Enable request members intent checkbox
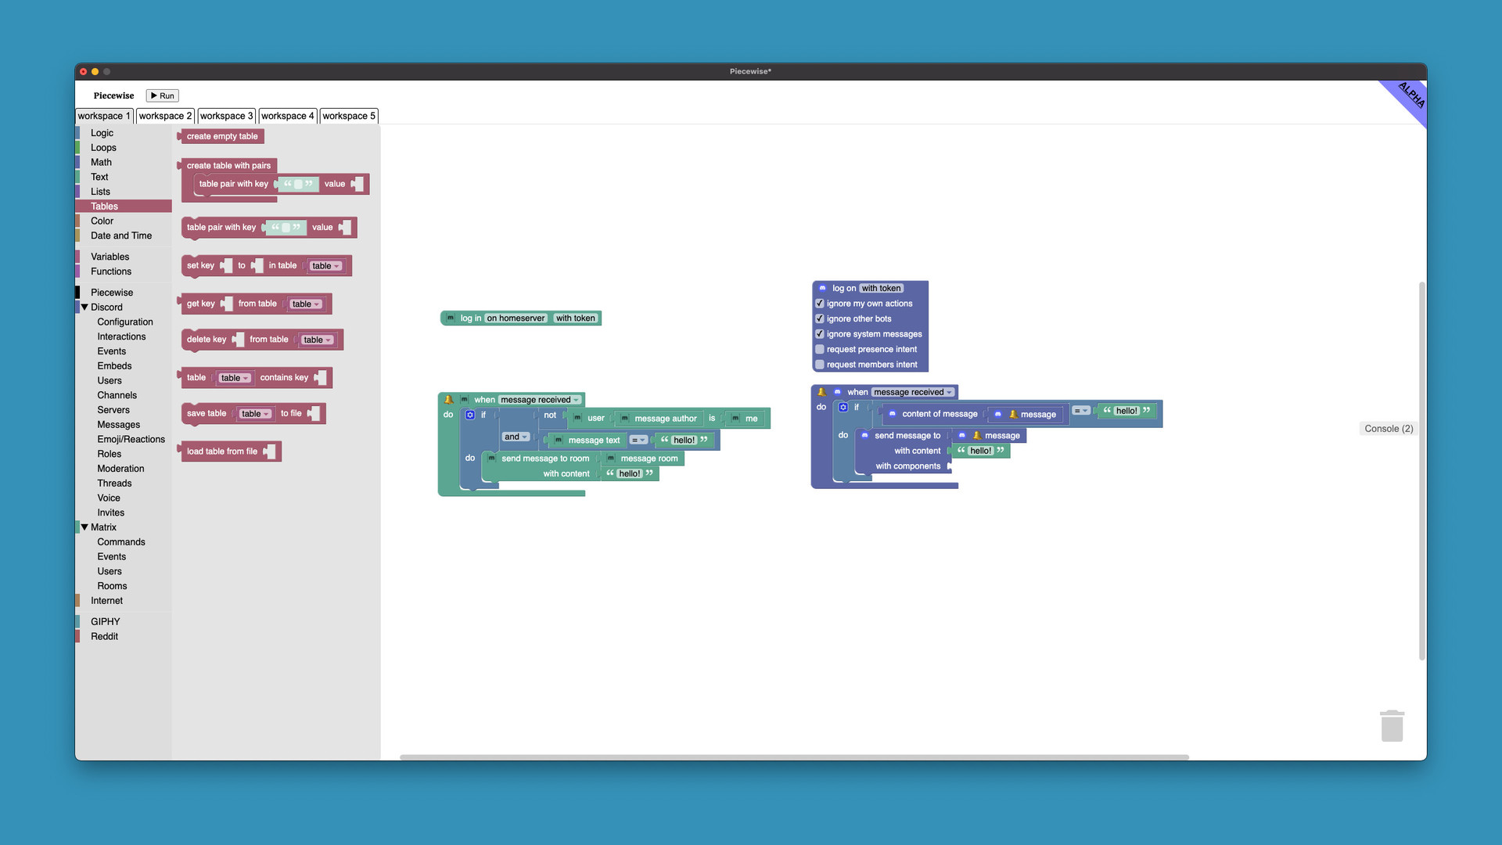Image resolution: width=1502 pixels, height=845 pixels. (x=820, y=365)
